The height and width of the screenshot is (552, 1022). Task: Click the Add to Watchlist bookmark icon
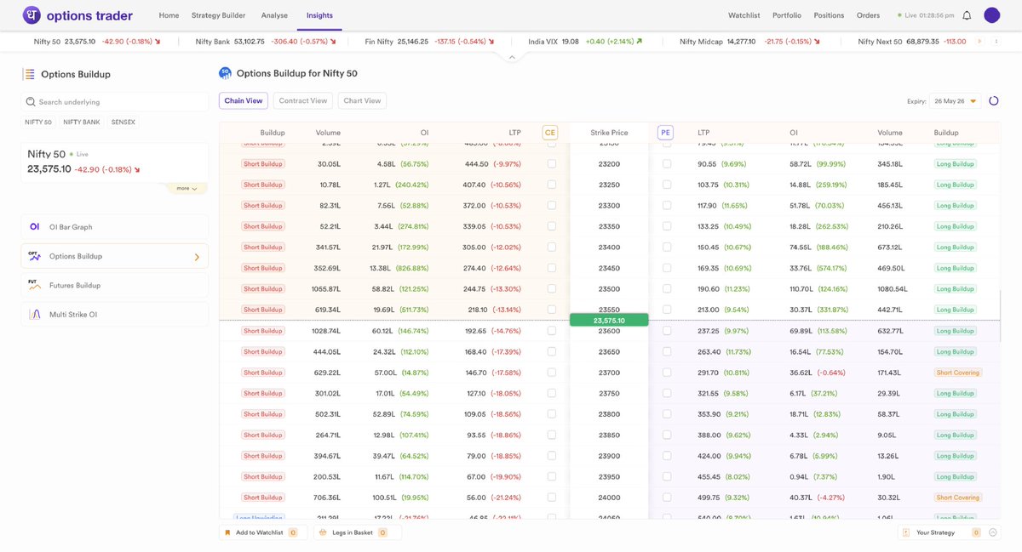pyautogui.click(x=227, y=532)
